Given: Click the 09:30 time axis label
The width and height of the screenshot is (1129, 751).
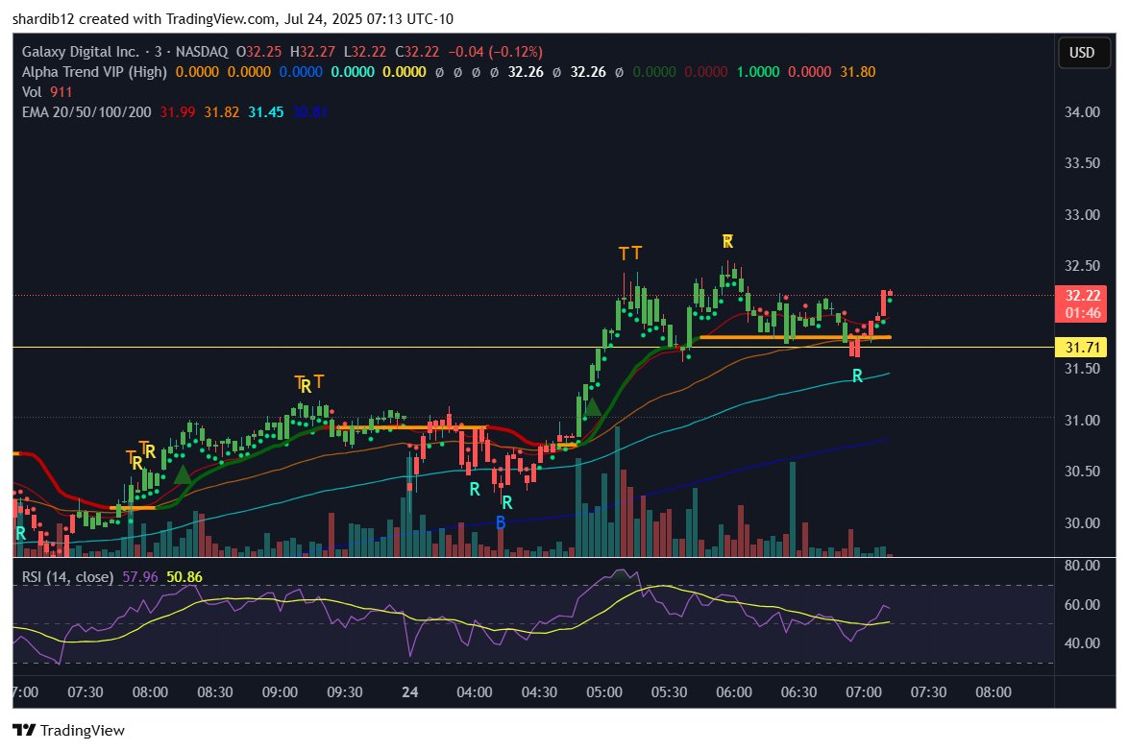Looking at the screenshot, I should 344,692.
